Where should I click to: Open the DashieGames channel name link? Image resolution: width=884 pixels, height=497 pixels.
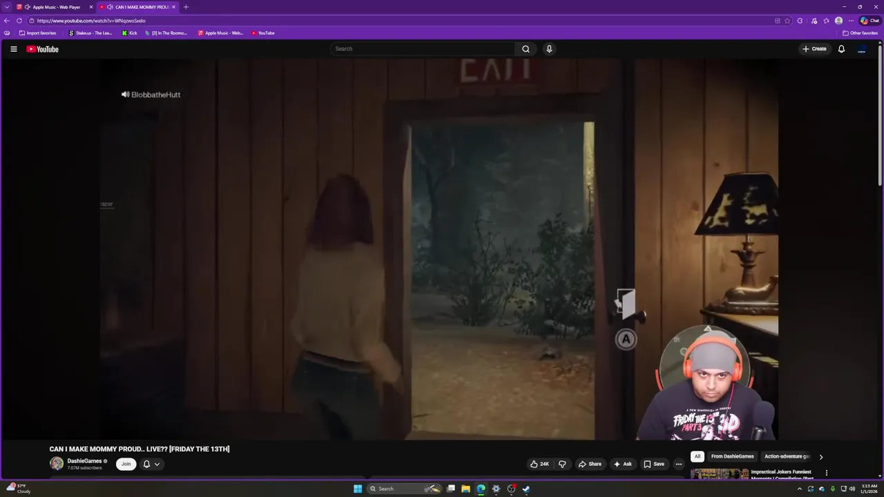tap(84, 461)
